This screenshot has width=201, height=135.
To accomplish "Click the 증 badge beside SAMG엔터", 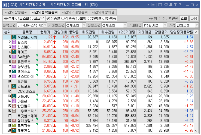I will coord(14,57).
